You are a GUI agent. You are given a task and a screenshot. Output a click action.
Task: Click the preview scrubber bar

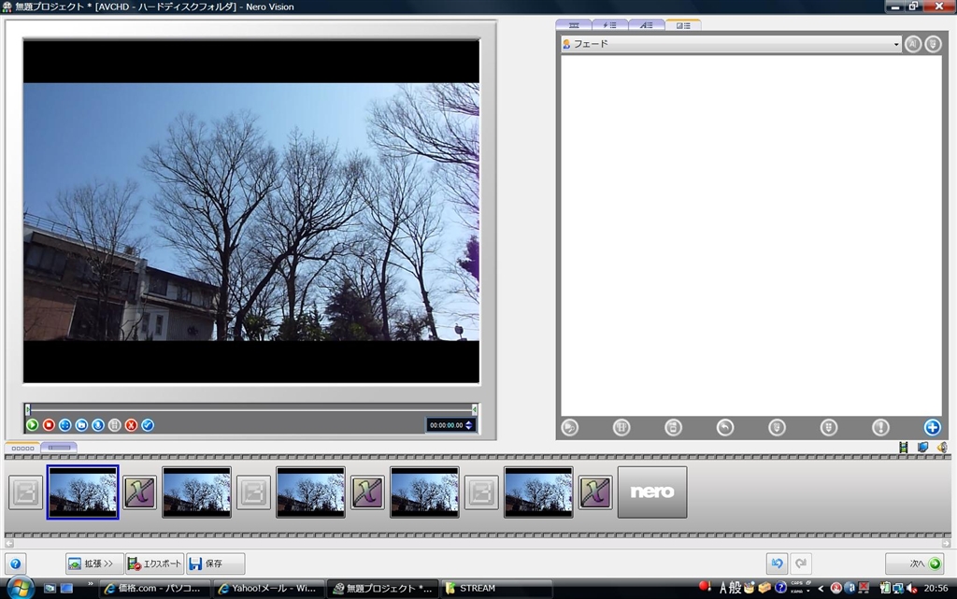coord(250,409)
